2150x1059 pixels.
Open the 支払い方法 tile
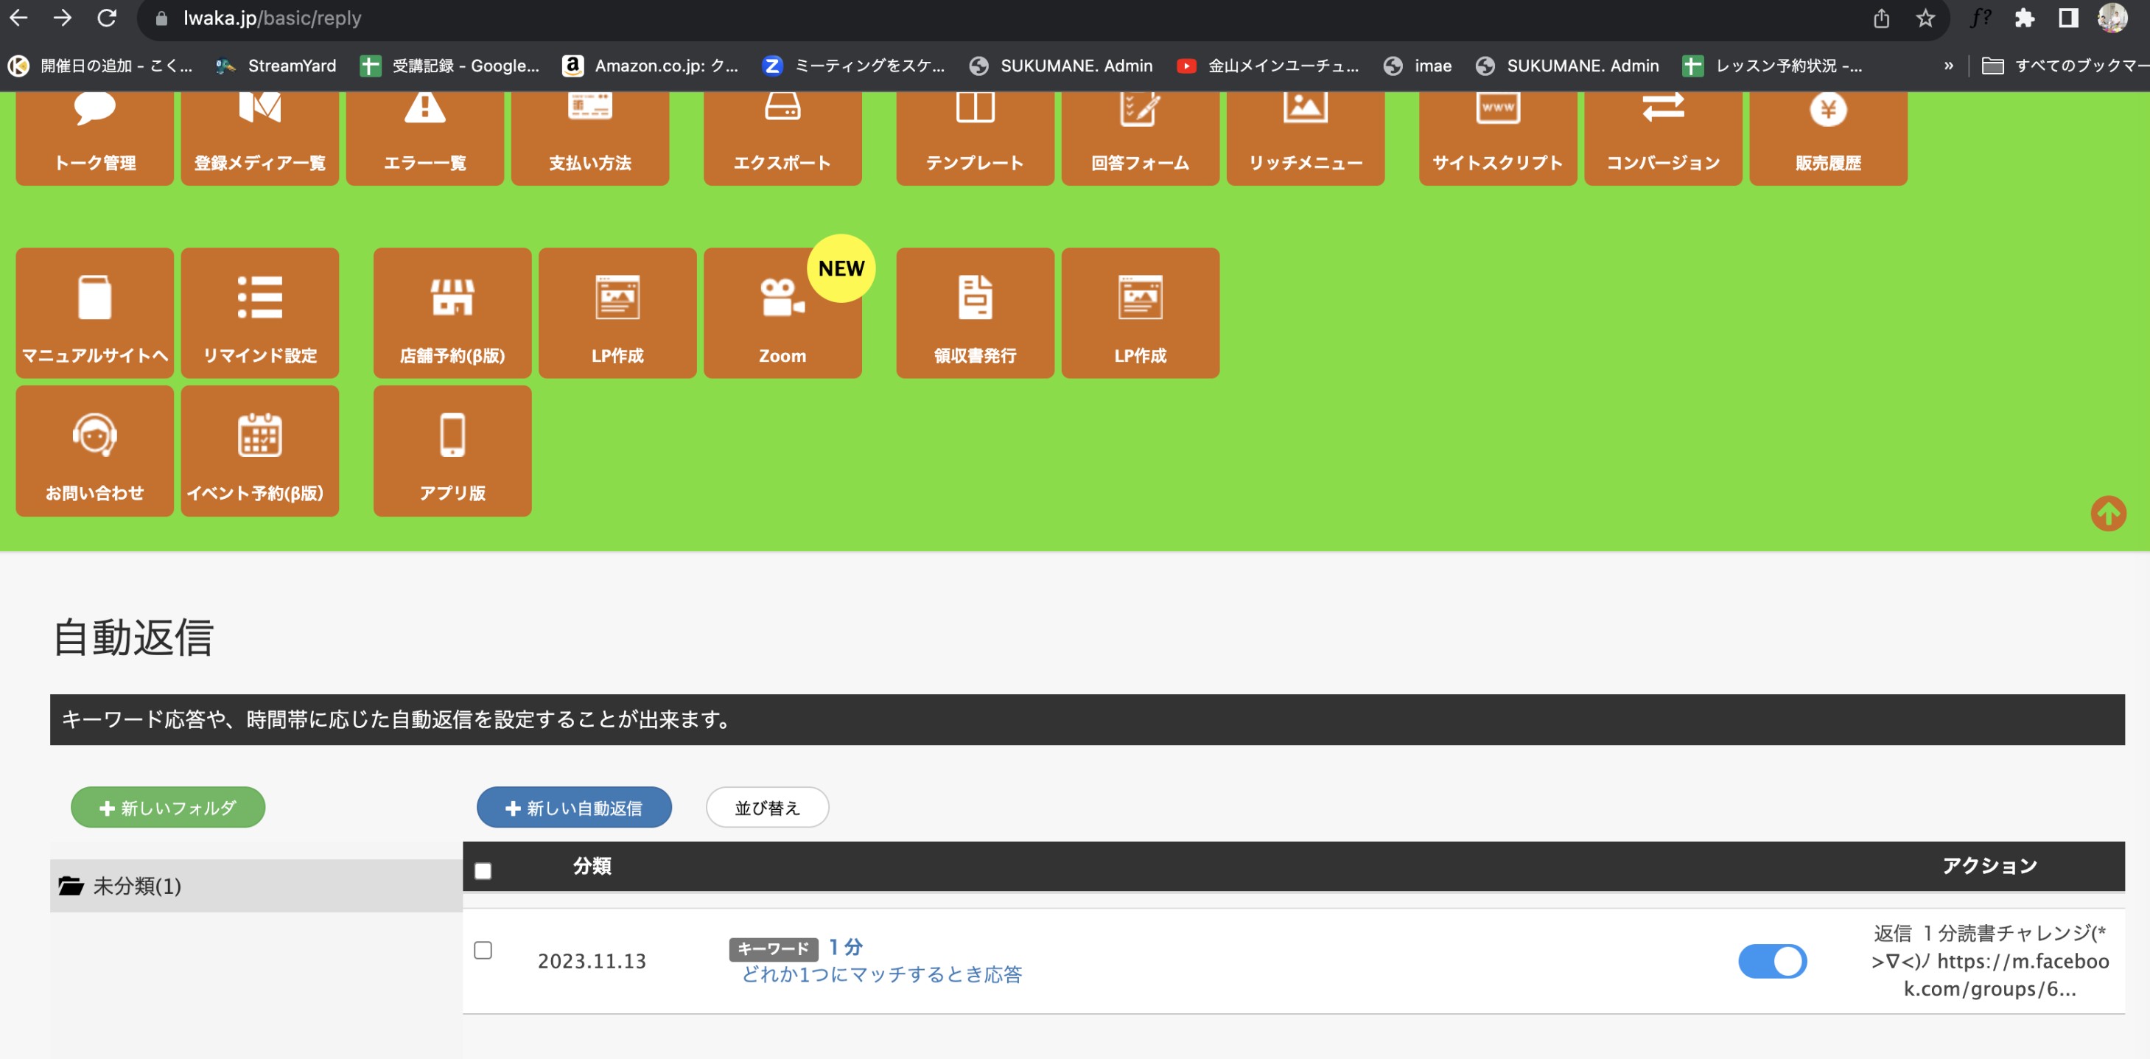(x=590, y=138)
